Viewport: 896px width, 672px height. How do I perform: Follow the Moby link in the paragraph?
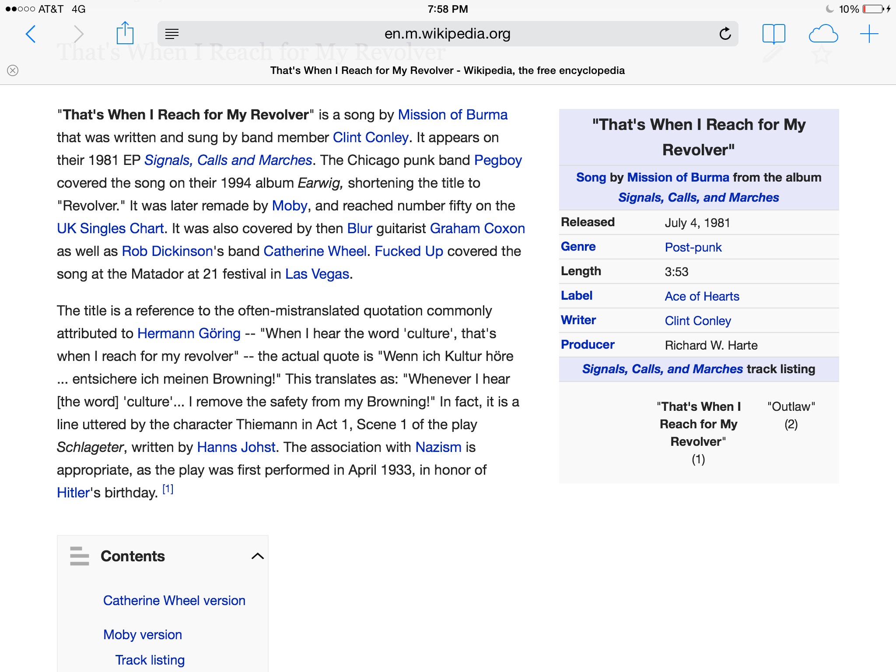coord(290,206)
